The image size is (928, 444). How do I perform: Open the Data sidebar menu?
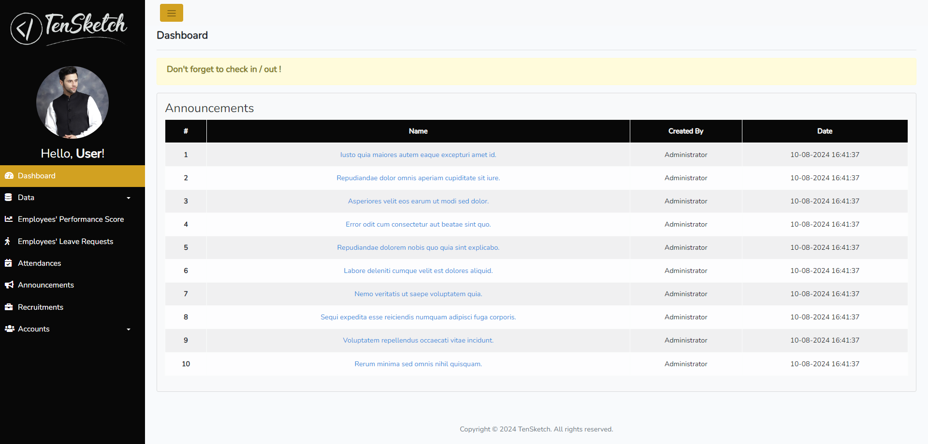72,198
